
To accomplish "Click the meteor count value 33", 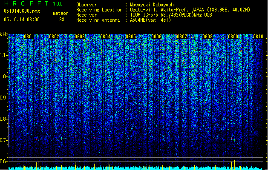I will pyautogui.click(x=62, y=20).
